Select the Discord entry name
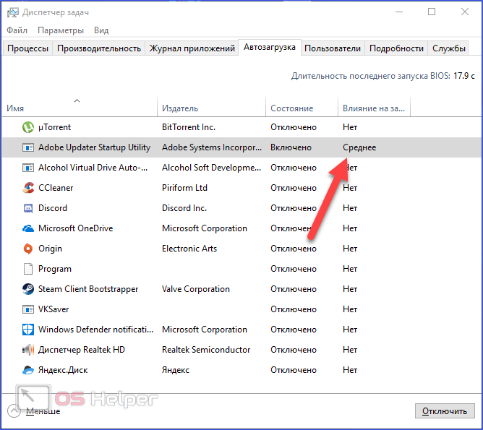This screenshot has width=483, height=430. pyautogui.click(x=52, y=208)
